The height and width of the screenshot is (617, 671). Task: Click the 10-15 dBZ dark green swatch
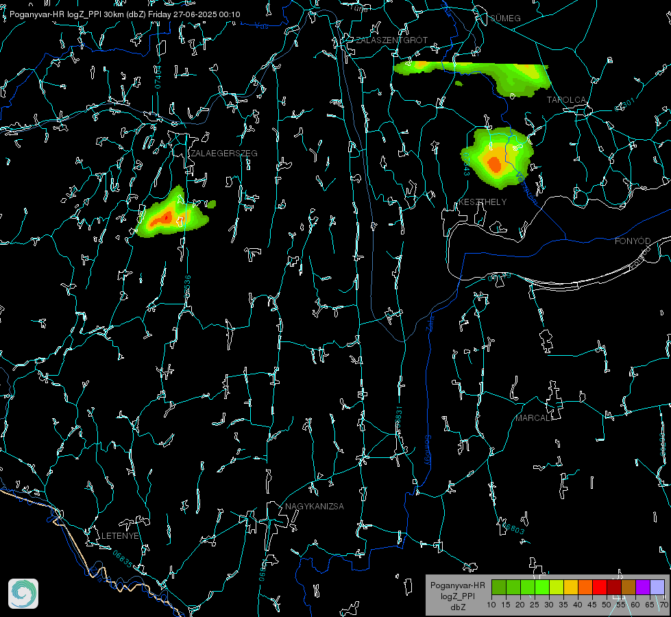point(499,587)
